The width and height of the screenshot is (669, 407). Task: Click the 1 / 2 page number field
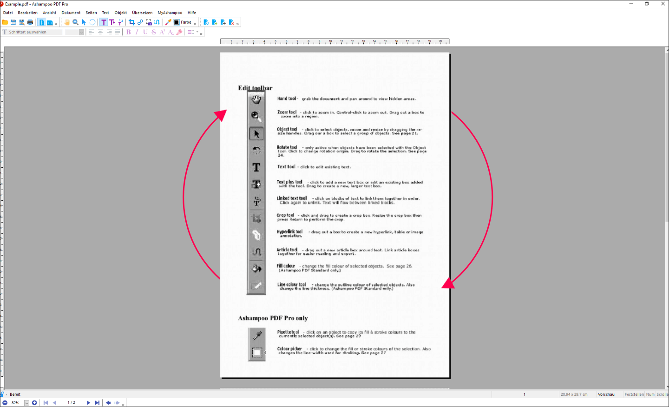[x=71, y=403]
